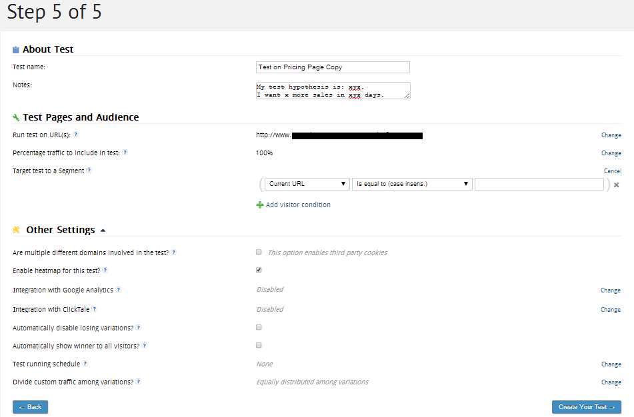Go back with the Back button
The width and height of the screenshot is (634, 417).
[x=30, y=407]
